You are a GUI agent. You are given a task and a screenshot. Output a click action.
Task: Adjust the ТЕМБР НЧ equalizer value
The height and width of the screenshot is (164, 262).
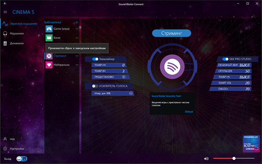click(x=109, y=65)
